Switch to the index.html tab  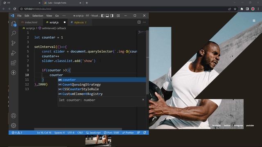click(31, 22)
